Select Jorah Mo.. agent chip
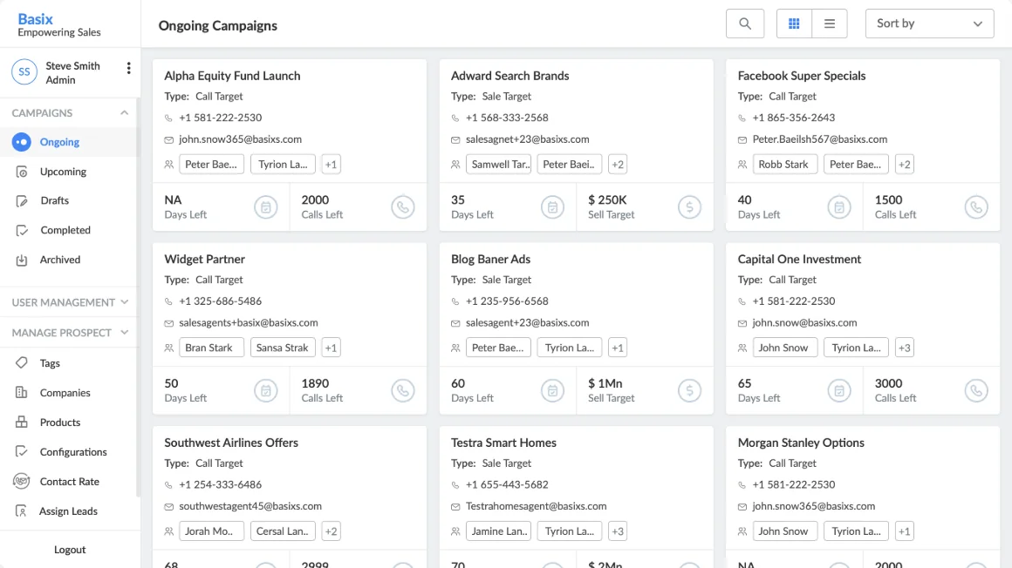The image size is (1012, 568). coord(212,531)
